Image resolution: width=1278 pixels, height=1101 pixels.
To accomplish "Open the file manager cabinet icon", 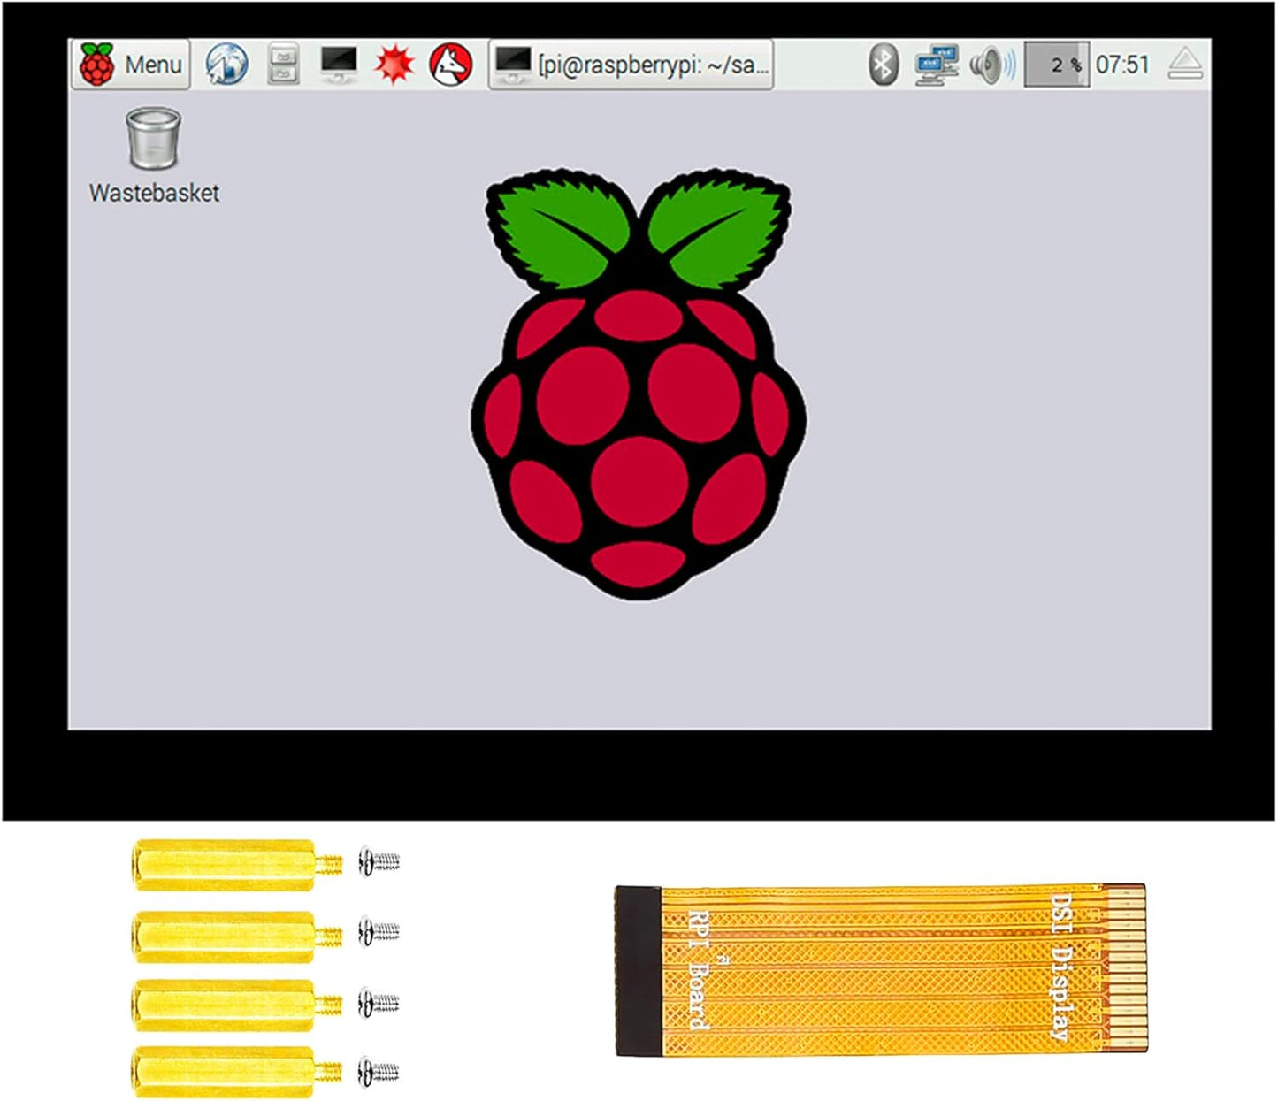I will (283, 65).
